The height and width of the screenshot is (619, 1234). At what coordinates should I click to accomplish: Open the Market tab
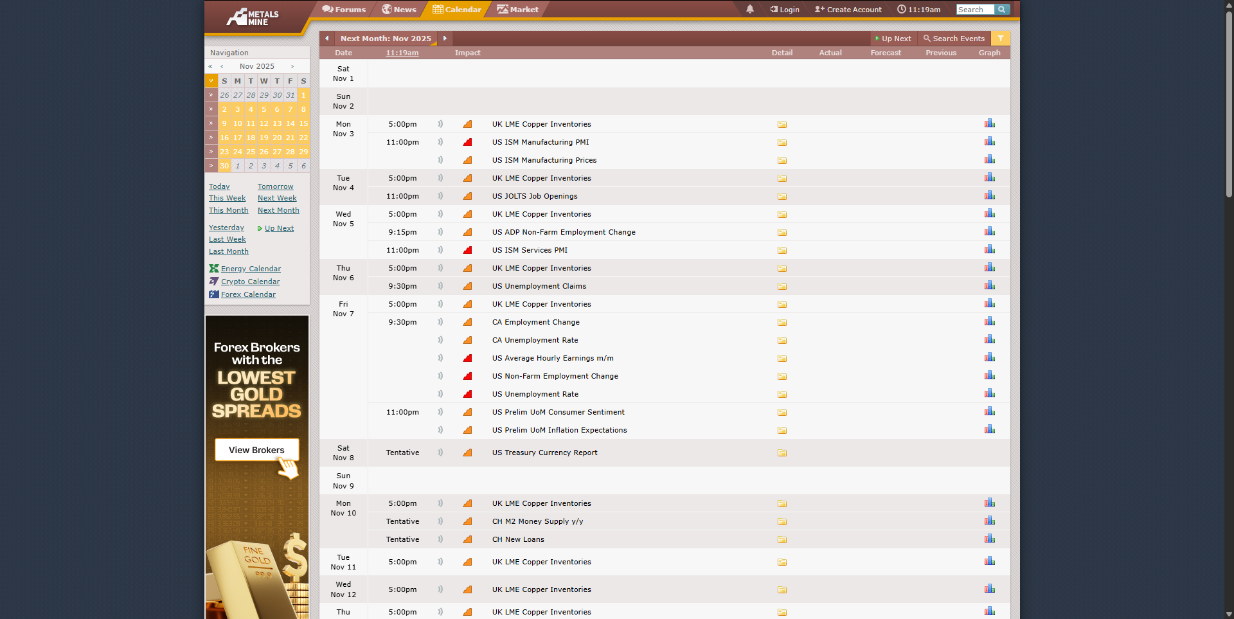pos(517,10)
